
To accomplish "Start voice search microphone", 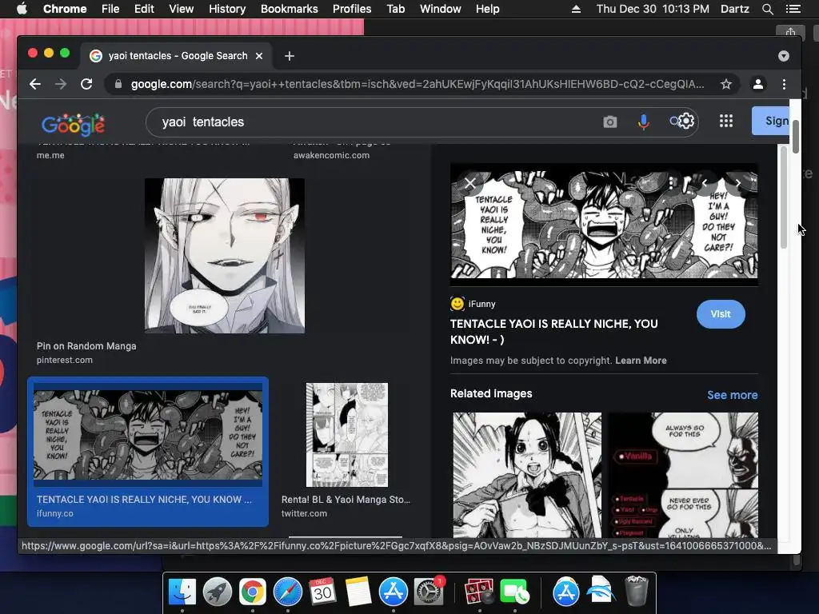I will (x=644, y=122).
